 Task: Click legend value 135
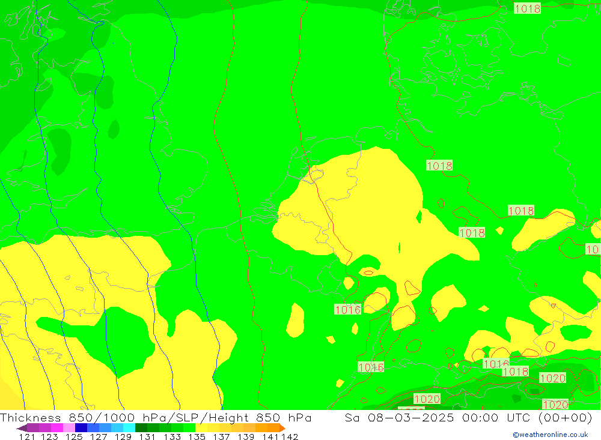tap(197, 436)
